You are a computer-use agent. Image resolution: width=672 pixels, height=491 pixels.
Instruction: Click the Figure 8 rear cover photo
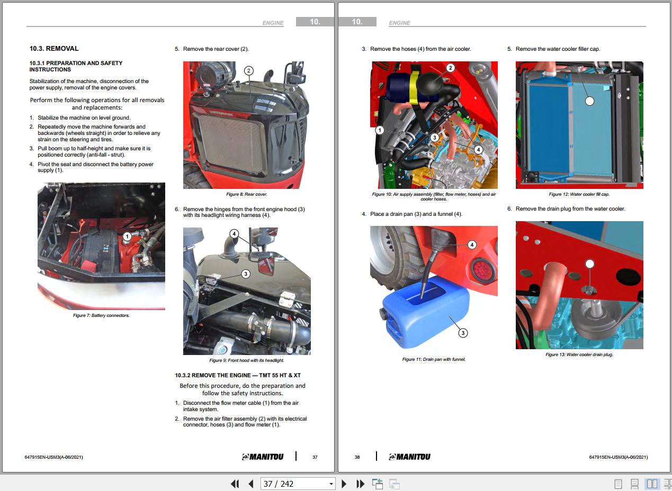[x=247, y=125]
